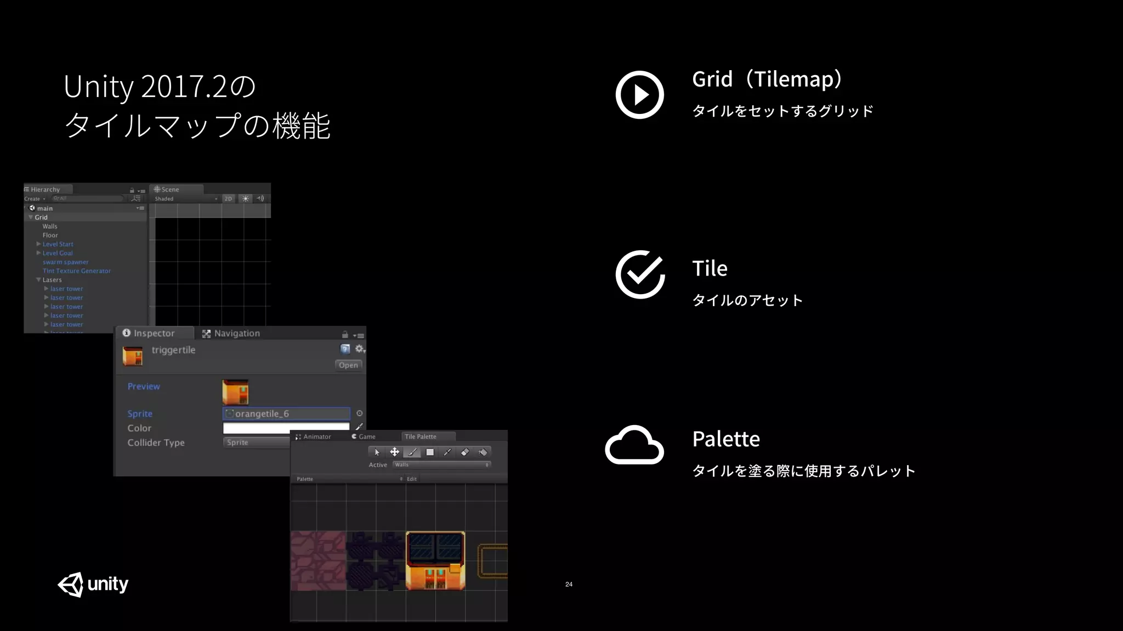Click the Inspector panel lock icon
The height and width of the screenshot is (631, 1123).
point(345,335)
